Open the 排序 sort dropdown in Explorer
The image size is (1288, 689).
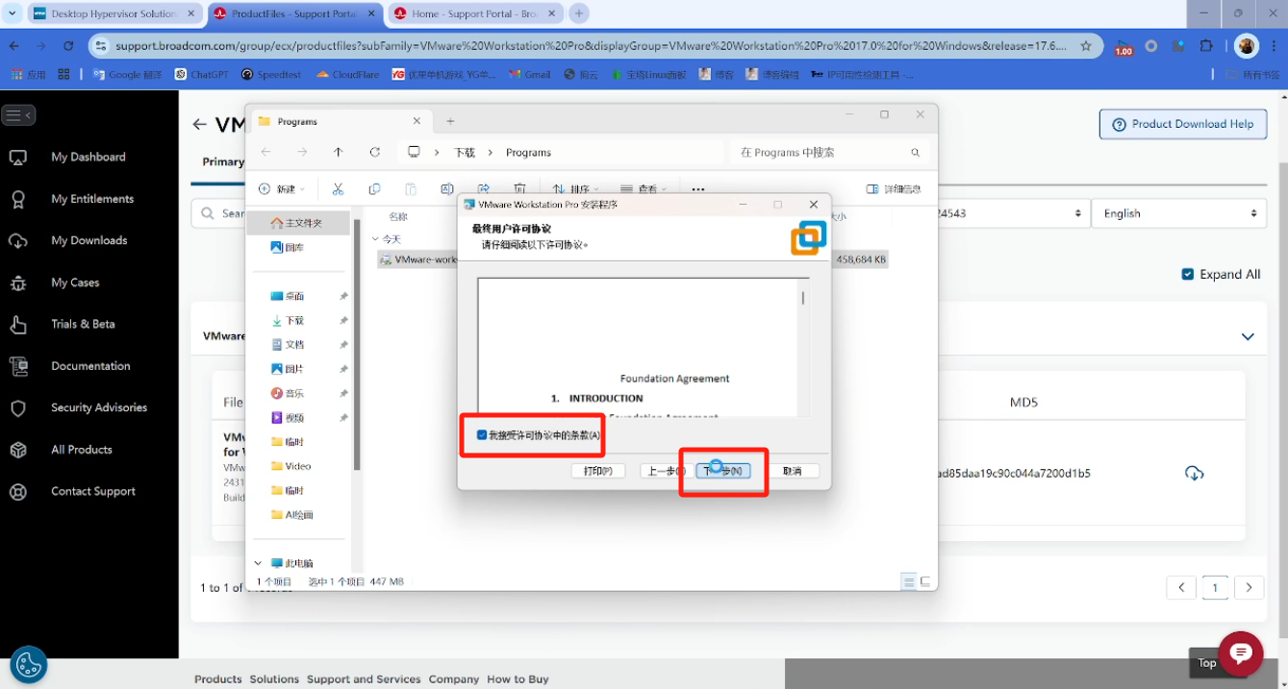575,189
